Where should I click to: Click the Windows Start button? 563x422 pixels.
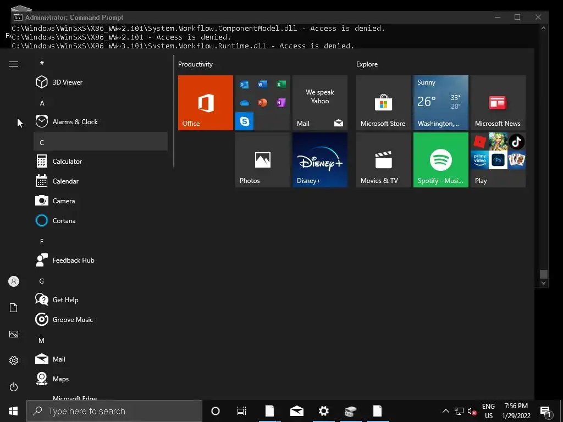(x=13, y=411)
